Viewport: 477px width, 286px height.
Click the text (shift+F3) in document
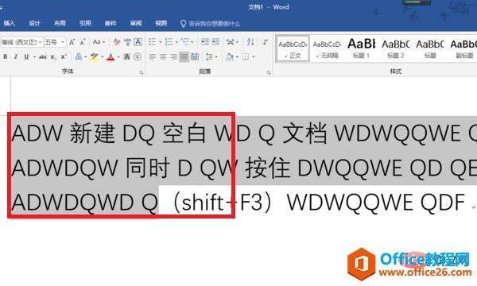pyautogui.click(x=222, y=203)
